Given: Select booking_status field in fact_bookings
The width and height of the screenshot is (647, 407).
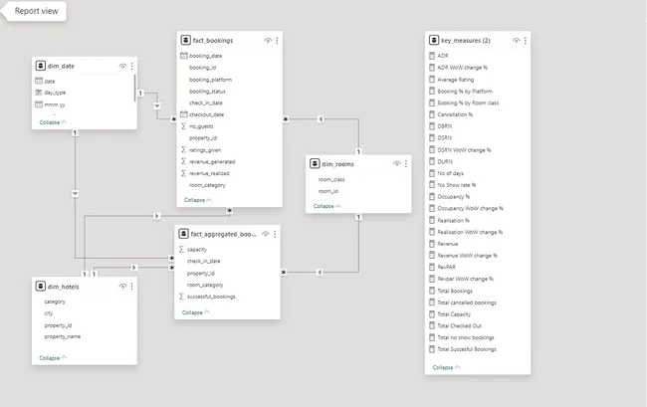Looking at the screenshot, I should (x=207, y=92).
